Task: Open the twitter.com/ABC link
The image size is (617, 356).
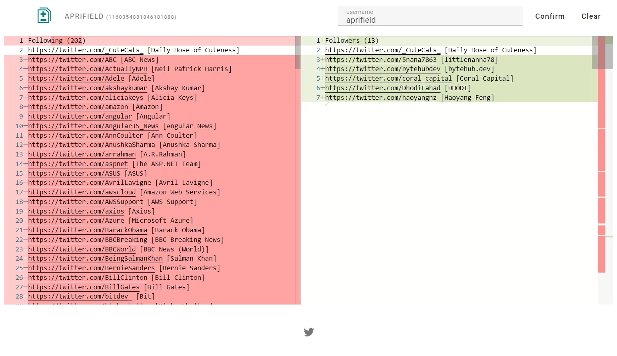Action: point(72,60)
